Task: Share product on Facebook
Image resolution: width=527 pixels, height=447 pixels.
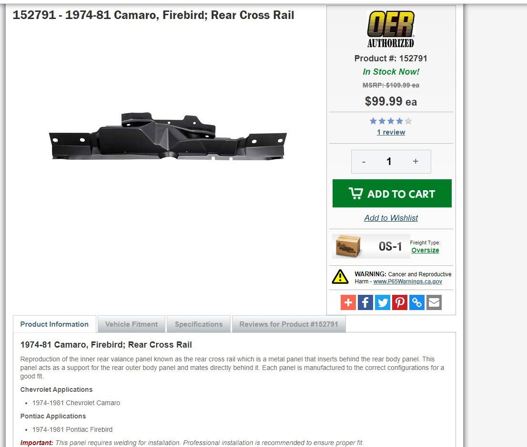Action: point(365,302)
